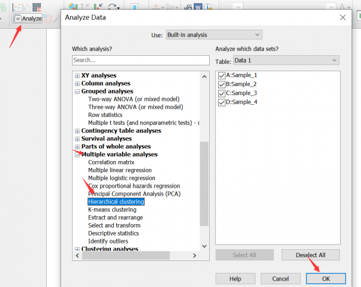Viewport: 361px width, 287px height.
Task: Open the Use Built-in analysis dropdown
Action: pos(214,35)
